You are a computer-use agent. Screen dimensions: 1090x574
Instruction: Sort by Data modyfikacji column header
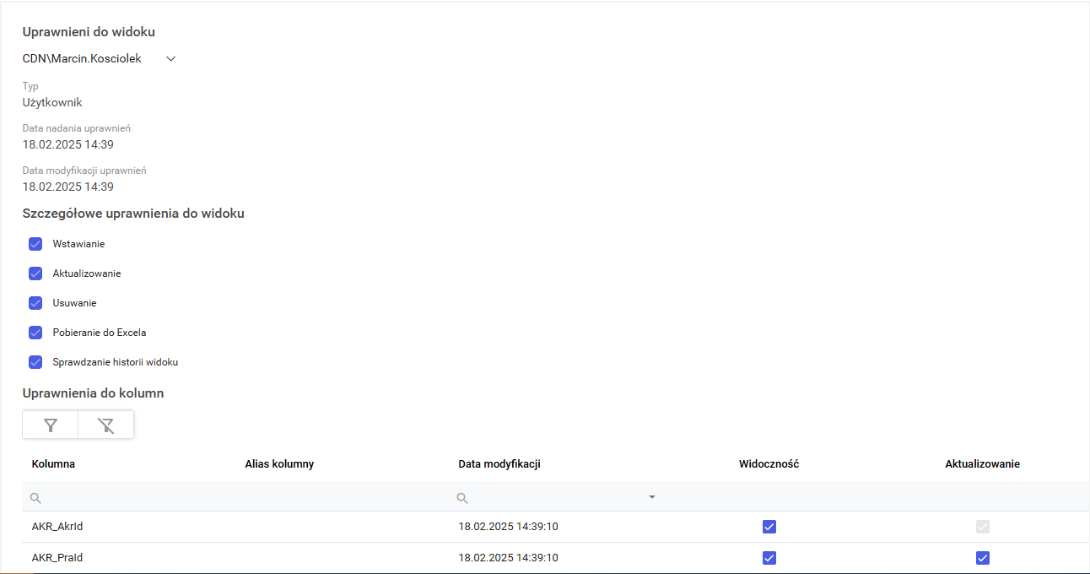pos(499,464)
